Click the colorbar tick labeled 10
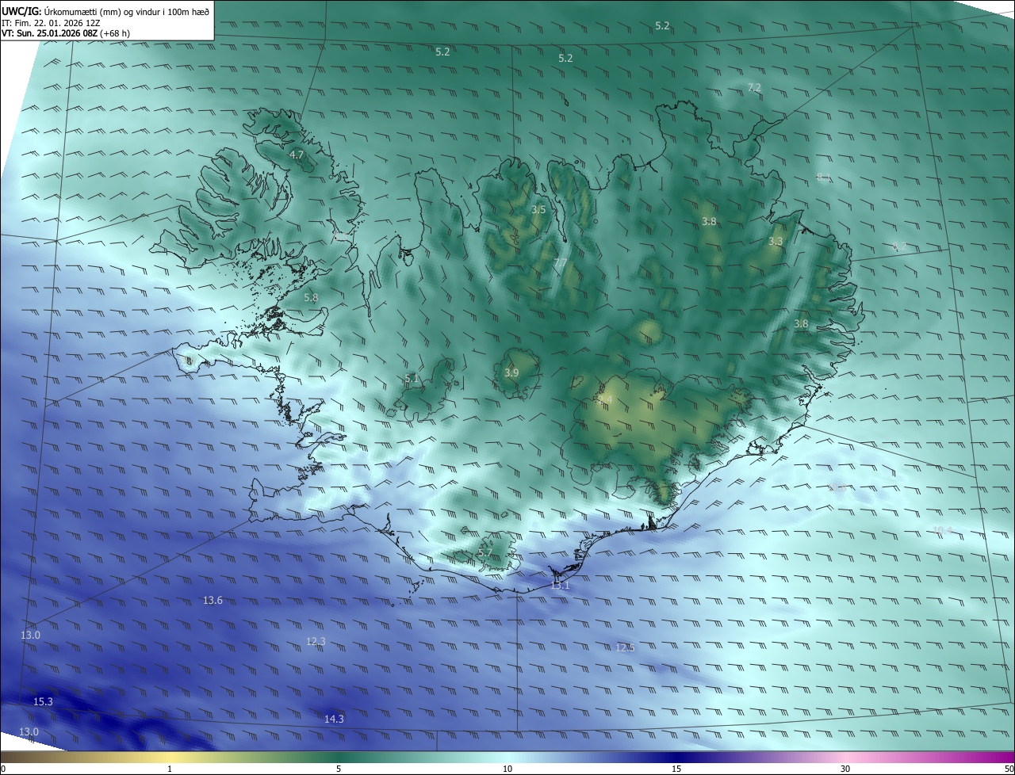 pos(507,769)
